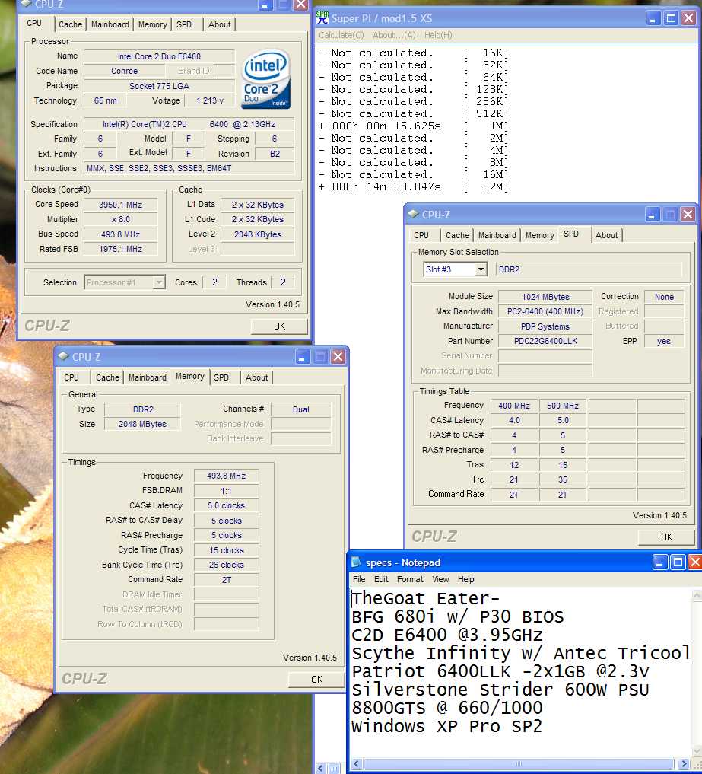Maximize the Super PI window
This screenshot has height=774, width=702.
pos(671,19)
